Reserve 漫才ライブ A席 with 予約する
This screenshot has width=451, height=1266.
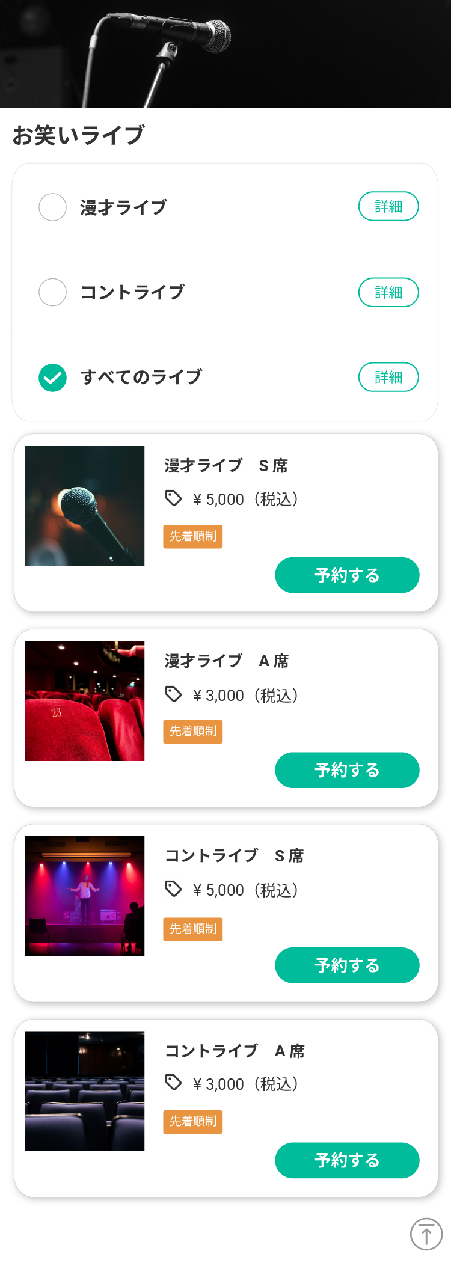coord(347,770)
